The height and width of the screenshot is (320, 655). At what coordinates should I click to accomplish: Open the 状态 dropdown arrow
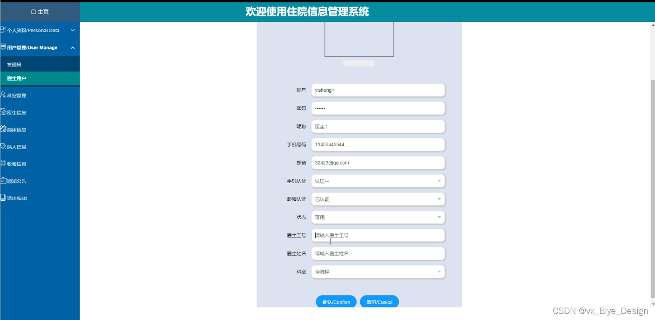[439, 217]
